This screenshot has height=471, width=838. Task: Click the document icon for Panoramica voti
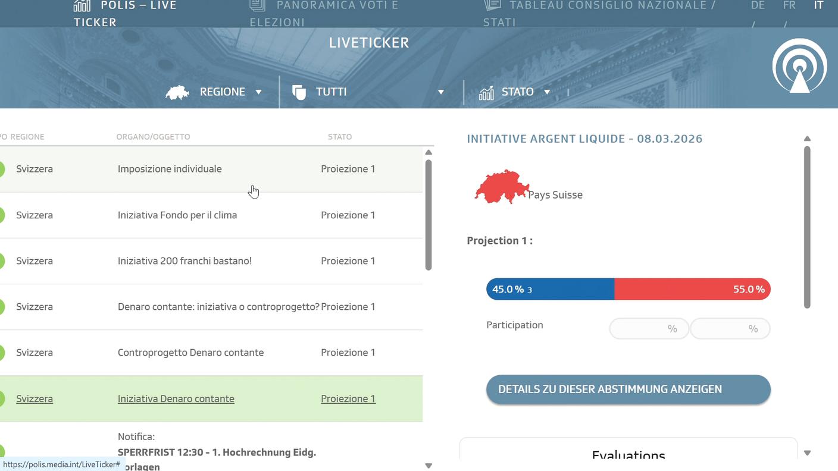[x=258, y=5]
